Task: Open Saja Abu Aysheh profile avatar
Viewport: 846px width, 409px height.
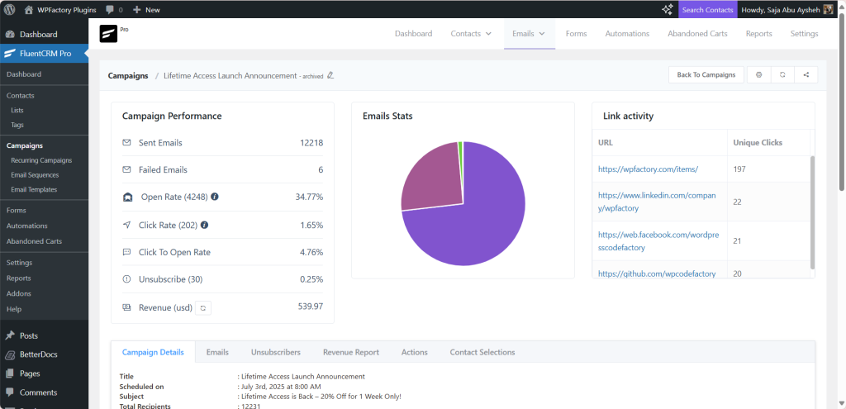Action: click(x=828, y=9)
